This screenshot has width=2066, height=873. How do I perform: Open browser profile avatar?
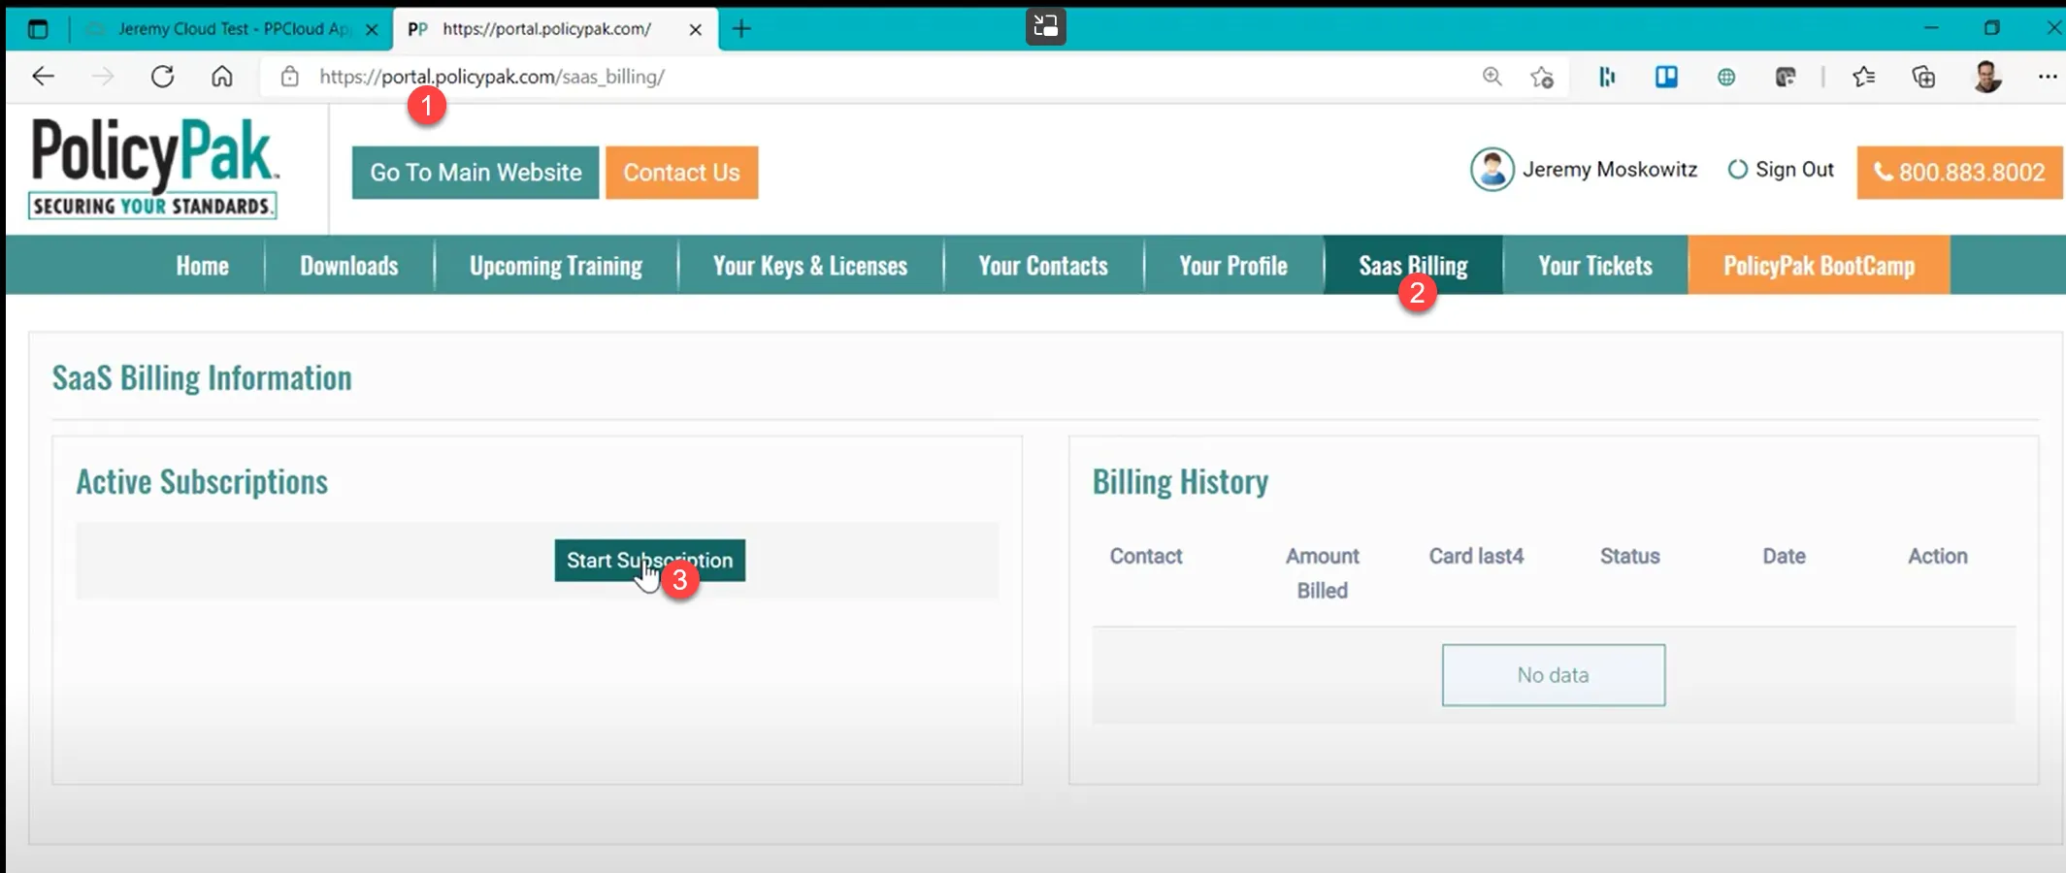1986,77
